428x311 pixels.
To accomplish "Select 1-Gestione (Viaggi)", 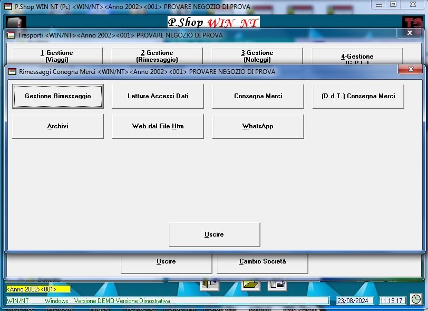I will 57,56.
